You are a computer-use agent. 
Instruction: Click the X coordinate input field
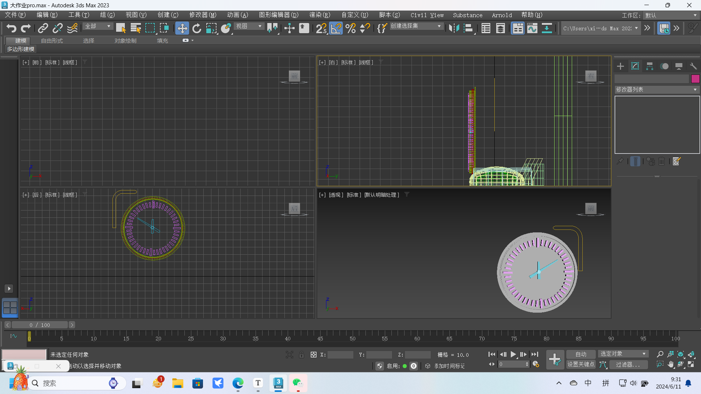(x=340, y=355)
